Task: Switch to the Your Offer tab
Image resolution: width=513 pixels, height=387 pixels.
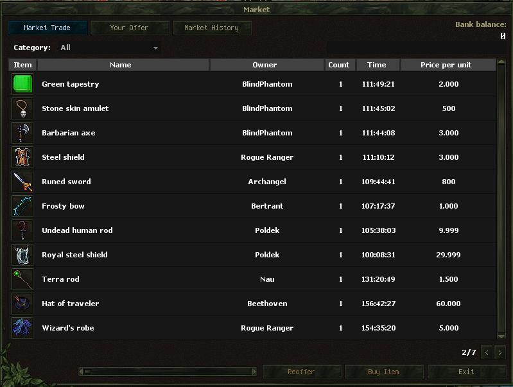Action: tap(130, 28)
